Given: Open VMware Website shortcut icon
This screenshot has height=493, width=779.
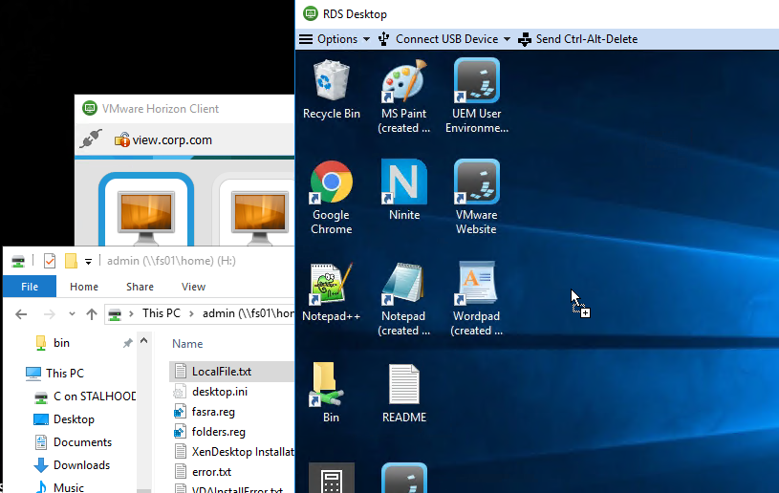Looking at the screenshot, I should tap(476, 198).
